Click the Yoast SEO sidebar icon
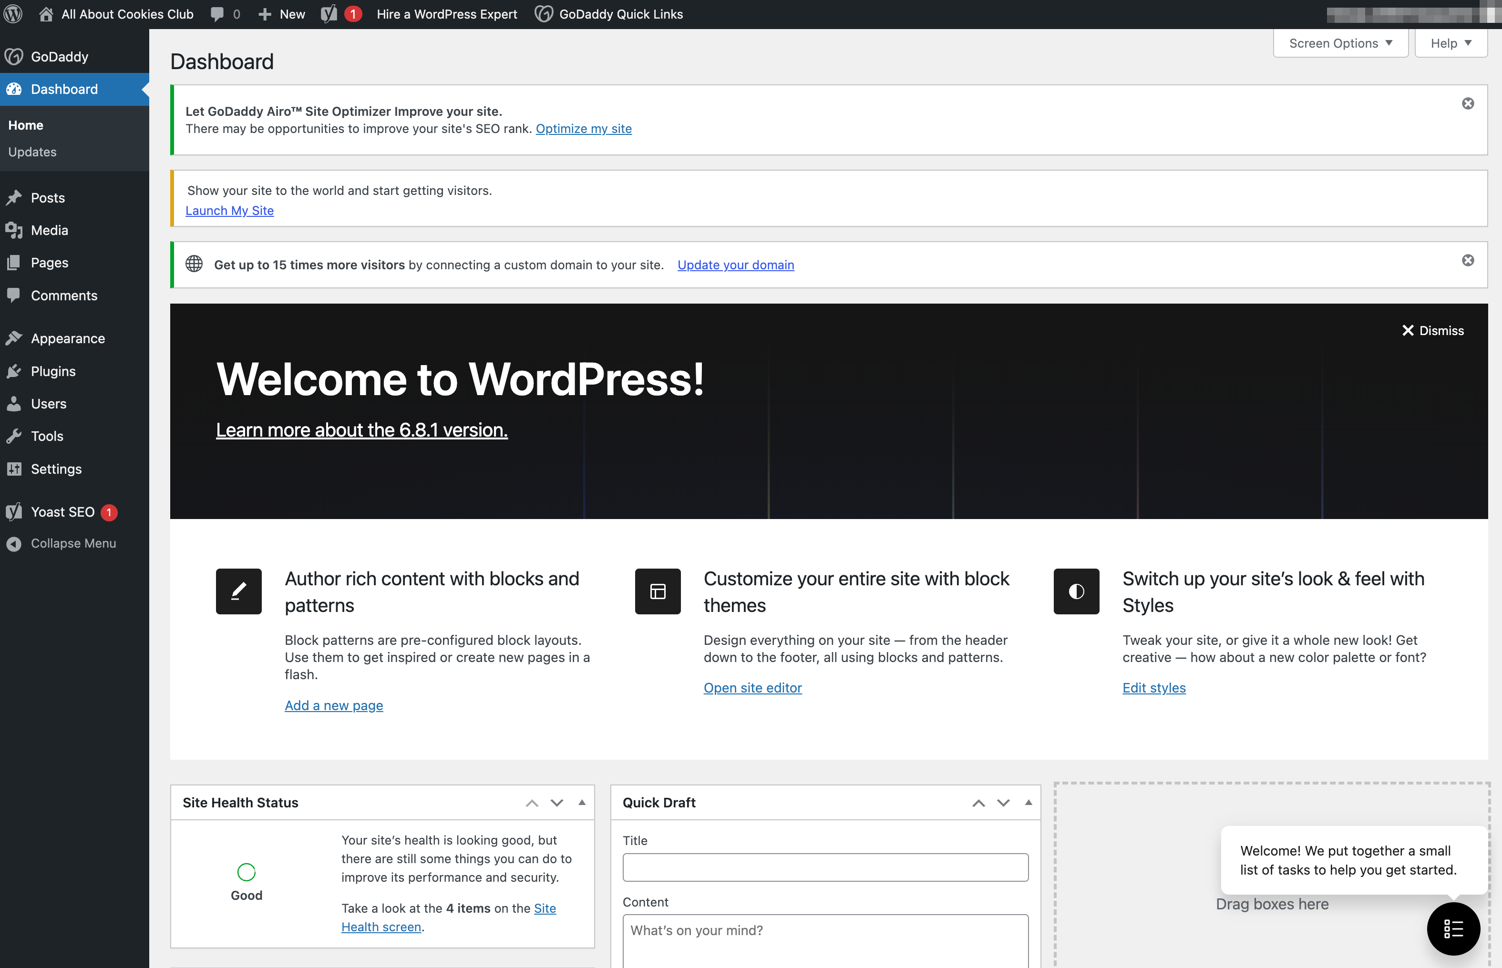Image resolution: width=1502 pixels, height=968 pixels. 14,512
